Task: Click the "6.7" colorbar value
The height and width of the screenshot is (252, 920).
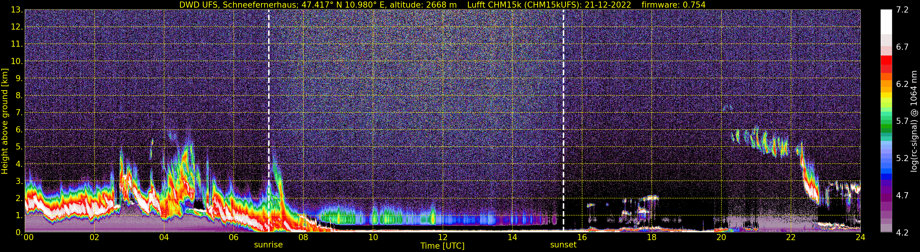Action: coord(902,47)
